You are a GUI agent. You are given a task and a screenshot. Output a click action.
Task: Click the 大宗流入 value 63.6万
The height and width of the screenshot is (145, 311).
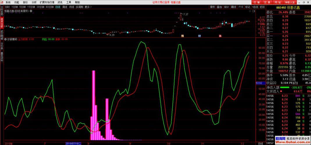point(298,91)
